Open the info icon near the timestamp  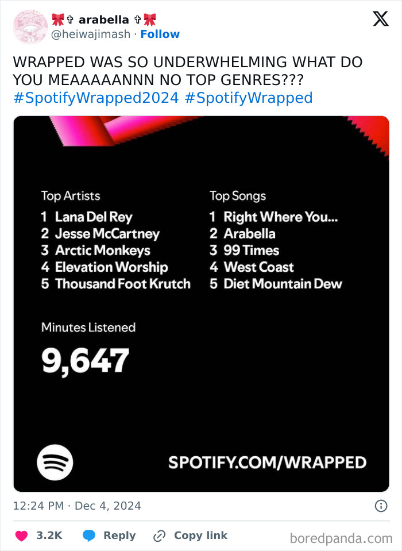382,506
